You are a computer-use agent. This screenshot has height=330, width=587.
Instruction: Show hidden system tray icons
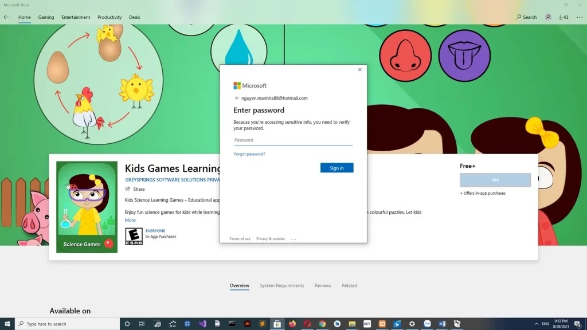click(537, 324)
